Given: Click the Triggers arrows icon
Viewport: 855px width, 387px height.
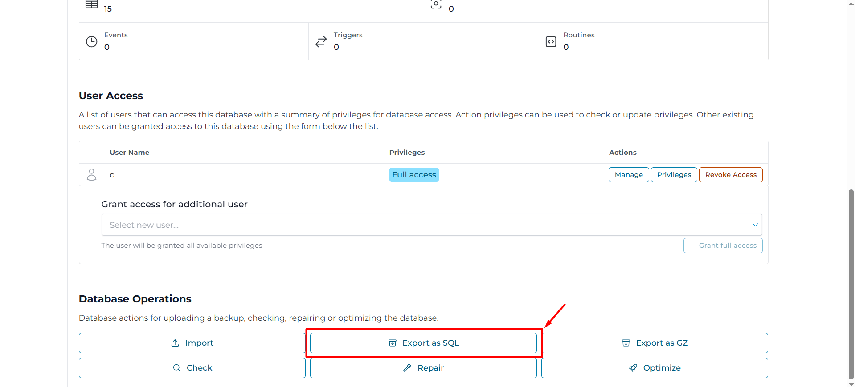Looking at the screenshot, I should (x=321, y=42).
